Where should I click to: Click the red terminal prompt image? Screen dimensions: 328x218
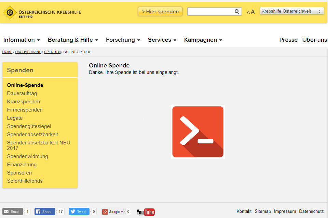coord(198,132)
